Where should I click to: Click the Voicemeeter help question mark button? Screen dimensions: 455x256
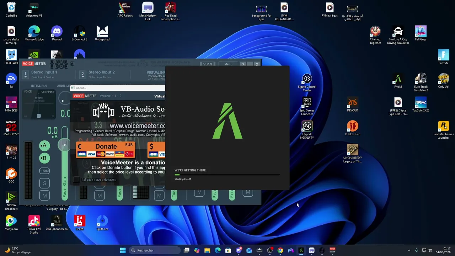[243, 64]
